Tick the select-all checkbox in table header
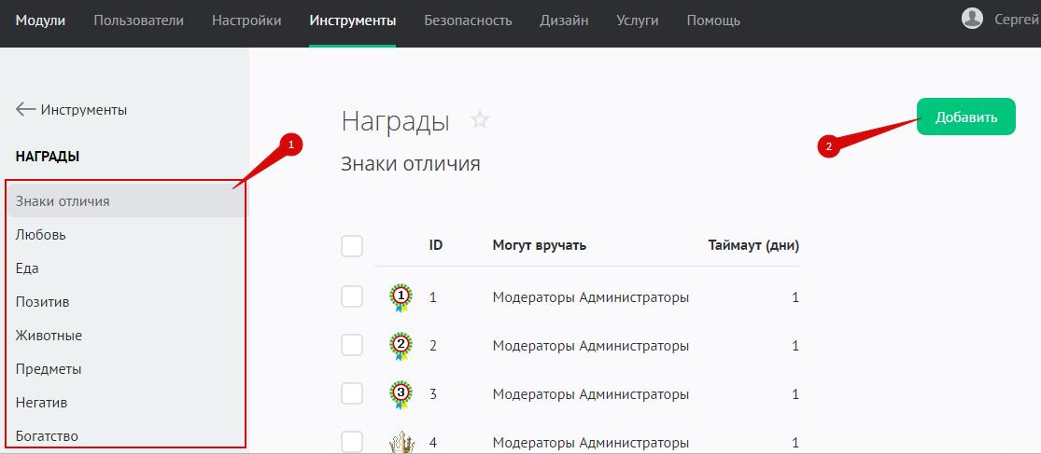The width and height of the screenshot is (1041, 454). click(x=352, y=246)
